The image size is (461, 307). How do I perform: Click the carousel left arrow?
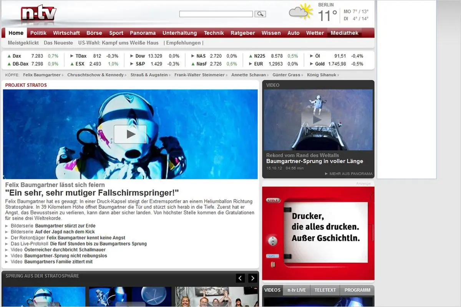[240, 278]
